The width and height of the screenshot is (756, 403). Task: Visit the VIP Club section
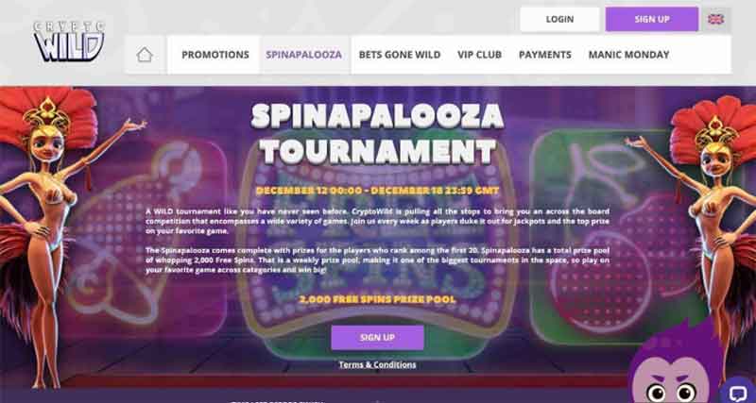pos(480,55)
